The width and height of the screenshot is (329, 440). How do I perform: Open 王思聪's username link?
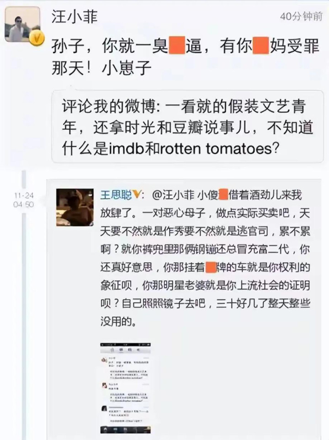116,194
